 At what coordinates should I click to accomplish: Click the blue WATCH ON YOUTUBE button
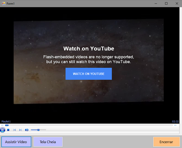[89, 74]
